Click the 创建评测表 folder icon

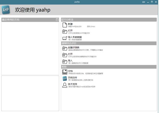[65, 48]
